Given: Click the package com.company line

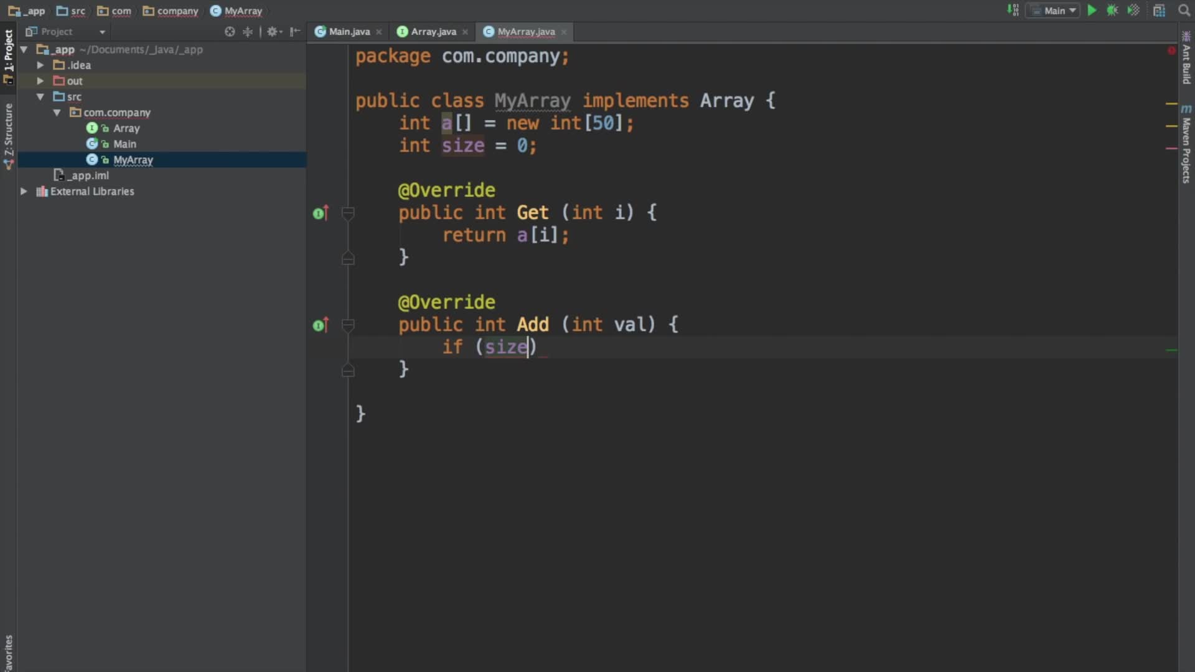Looking at the screenshot, I should [x=462, y=56].
